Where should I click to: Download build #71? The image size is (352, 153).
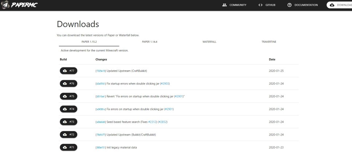pyautogui.click(x=69, y=148)
